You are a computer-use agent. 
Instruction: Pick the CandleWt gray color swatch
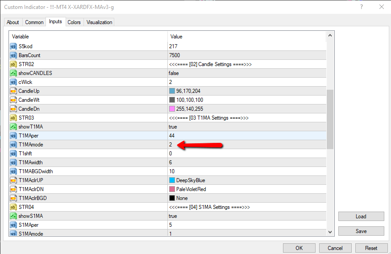tap(172, 100)
